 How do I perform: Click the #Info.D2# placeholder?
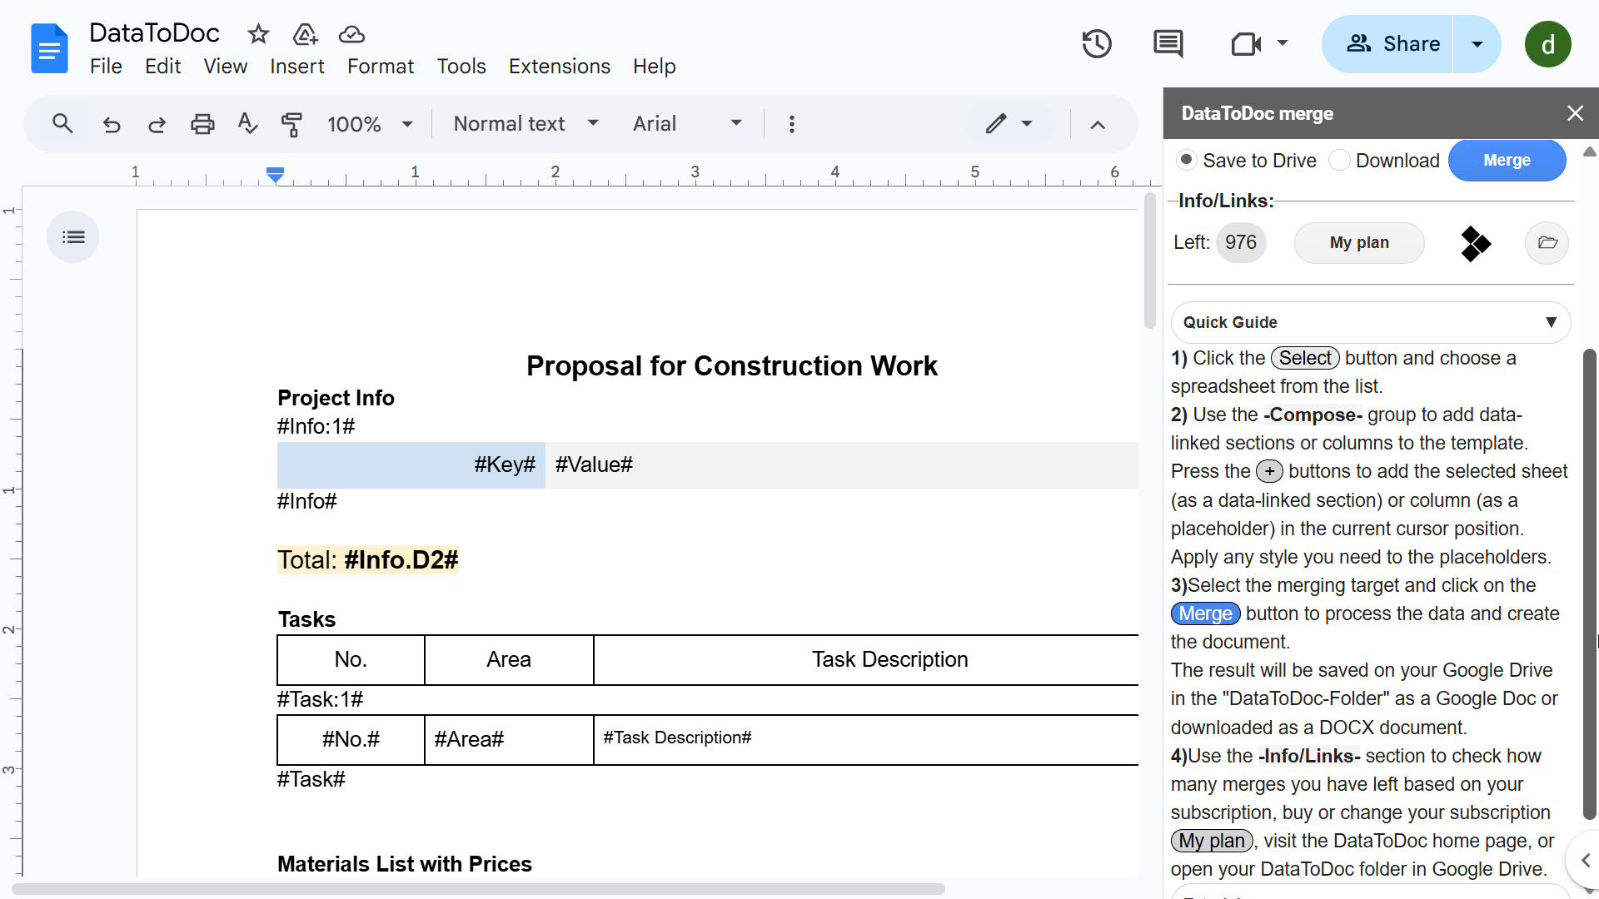click(x=401, y=560)
